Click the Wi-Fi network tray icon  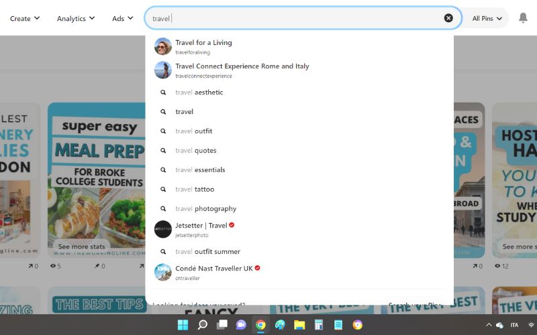(x=532, y=325)
